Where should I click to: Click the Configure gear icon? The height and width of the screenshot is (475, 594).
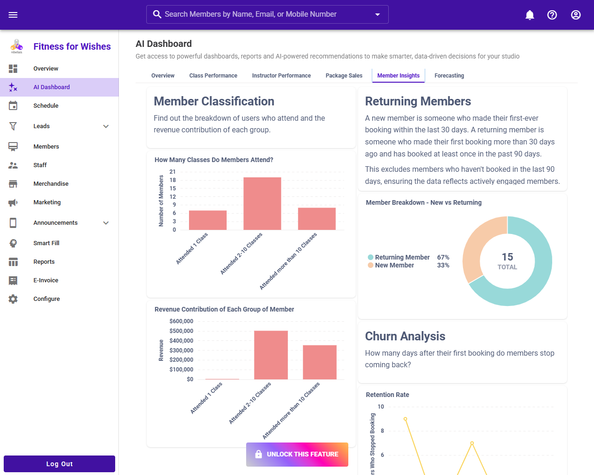point(13,299)
